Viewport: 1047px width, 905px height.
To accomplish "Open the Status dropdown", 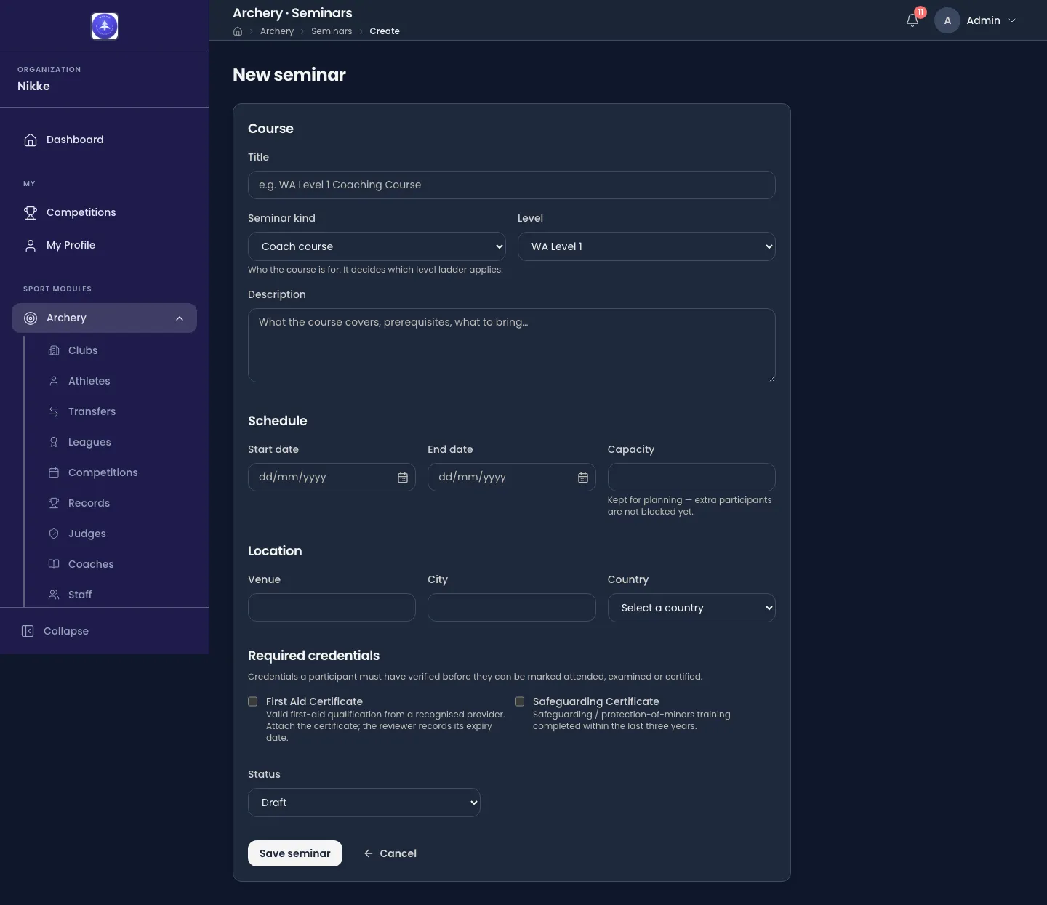I will click(364, 803).
